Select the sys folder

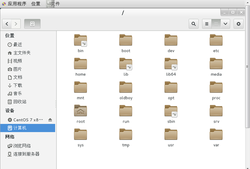pyautogui.click(x=81, y=134)
